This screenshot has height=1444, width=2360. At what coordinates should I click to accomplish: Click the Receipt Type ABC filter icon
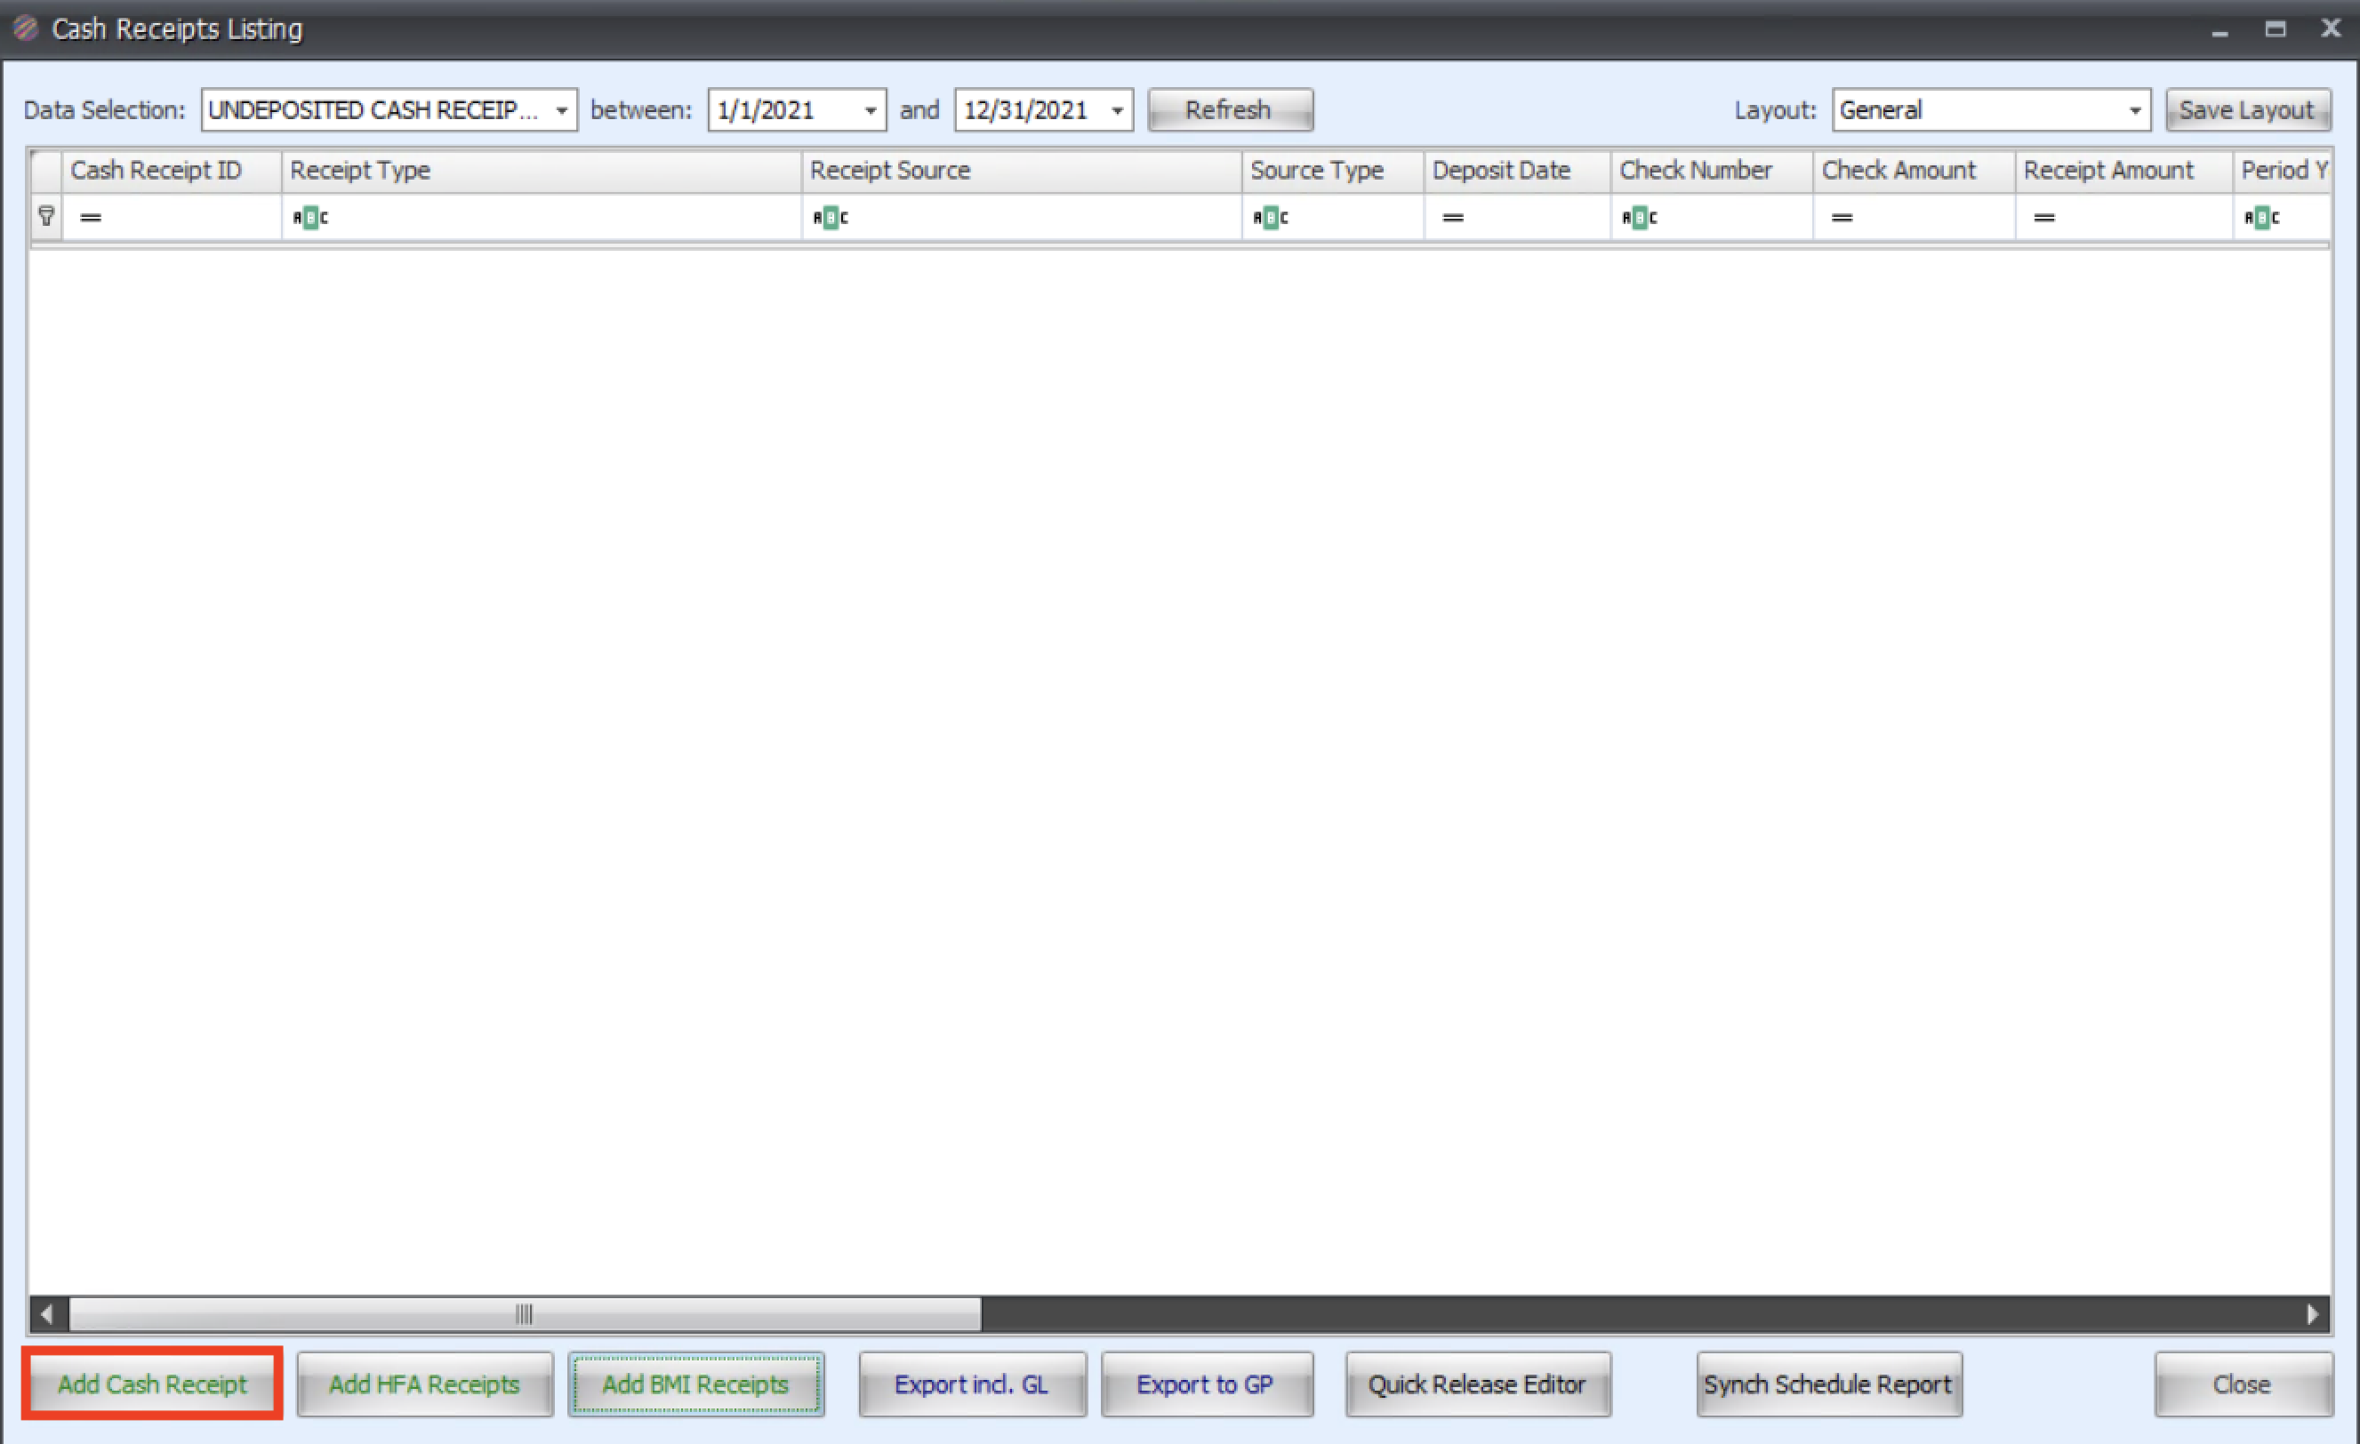(310, 219)
